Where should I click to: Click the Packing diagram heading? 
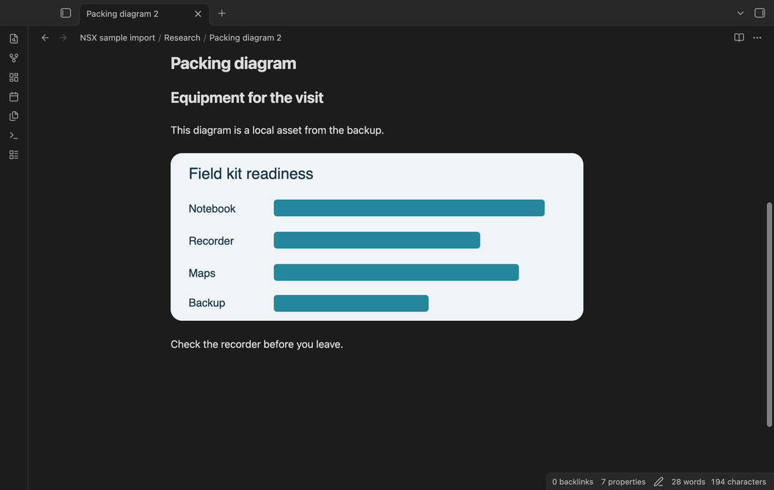click(233, 63)
